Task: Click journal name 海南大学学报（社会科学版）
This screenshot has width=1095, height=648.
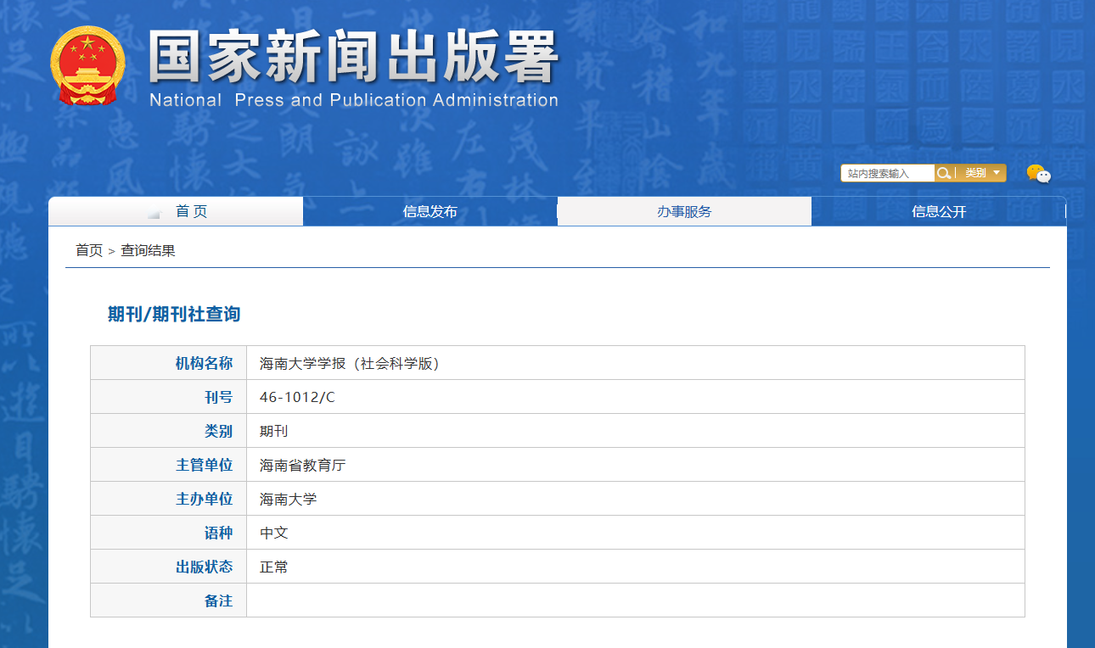Action: click(x=350, y=363)
